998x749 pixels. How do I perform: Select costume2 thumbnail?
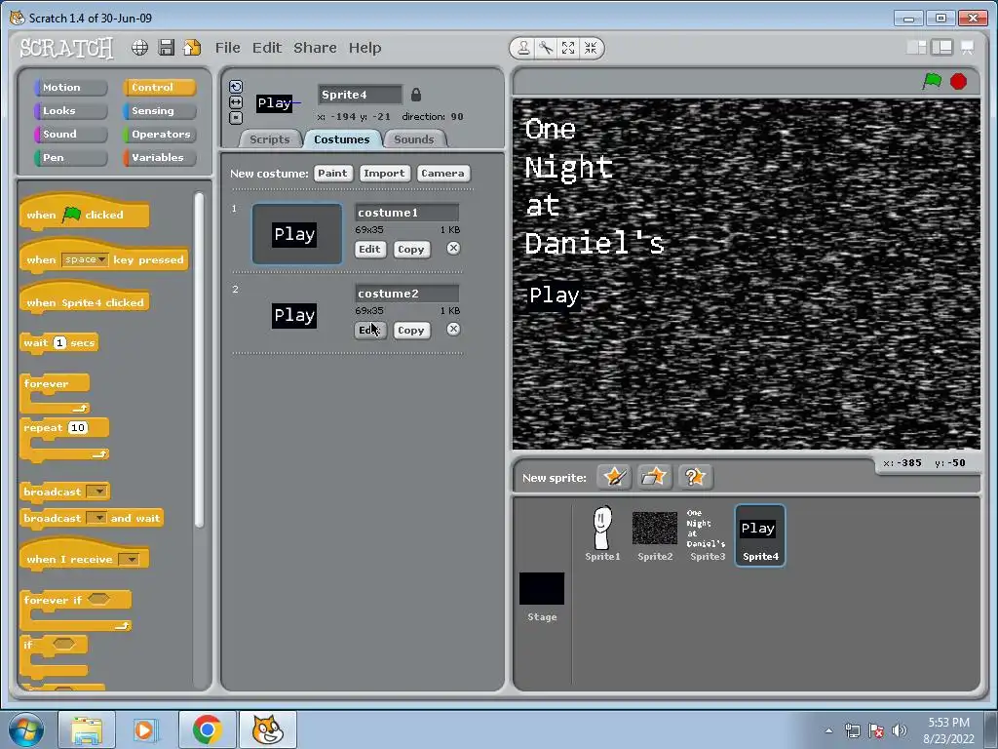point(294,315)
